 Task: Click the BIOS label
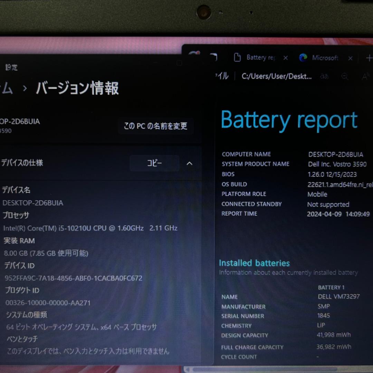pyautogui.click(x=228, y=174)
